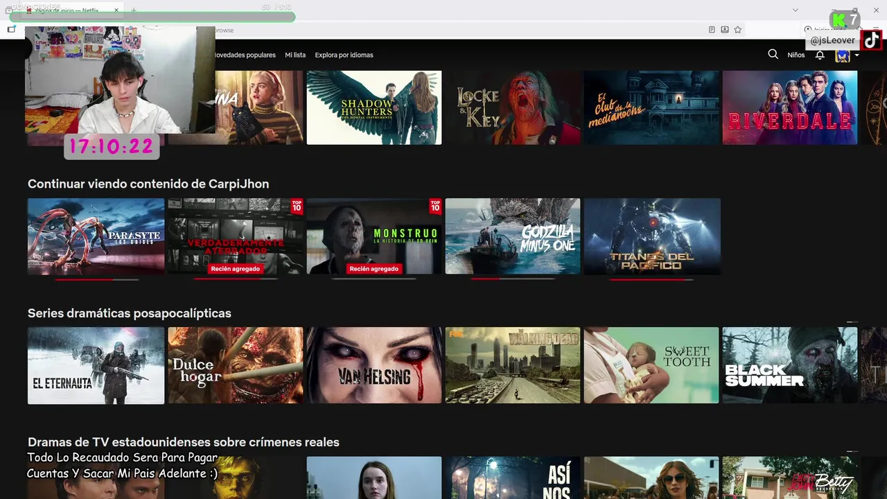Viewport: 887px width, 499px height.
Task: Resume Verdaderamente Aterrador
Action: (236, 236)
